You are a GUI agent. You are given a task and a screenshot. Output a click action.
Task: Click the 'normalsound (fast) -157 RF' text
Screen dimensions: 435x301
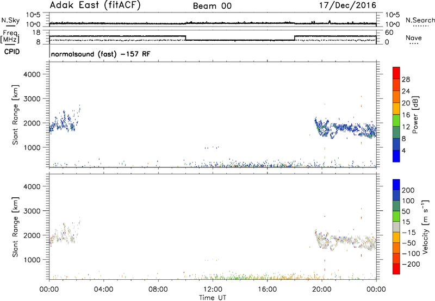(x=101, y=54)
